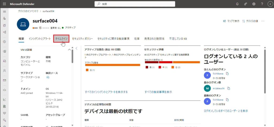Open the セキュリティ ポリシー tab
Viewport: 274px width, 127px height.
tap(82, 39)
